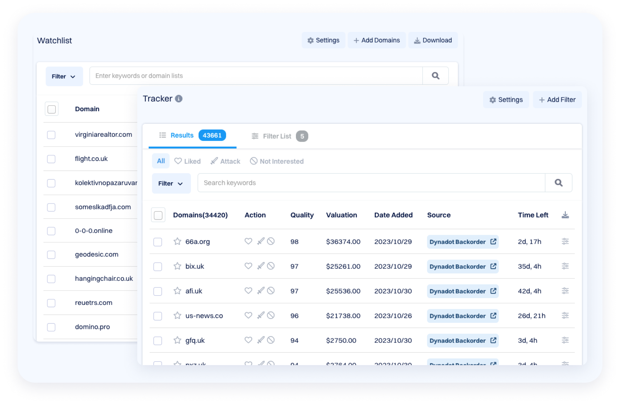The image size is (620, 405).
Task: Click the Tracker info icon
Action: point(179,99)
